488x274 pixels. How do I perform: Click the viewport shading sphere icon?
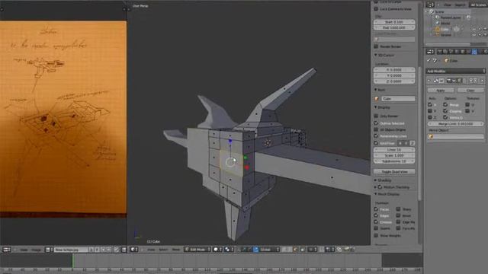(x=216, y=250)
